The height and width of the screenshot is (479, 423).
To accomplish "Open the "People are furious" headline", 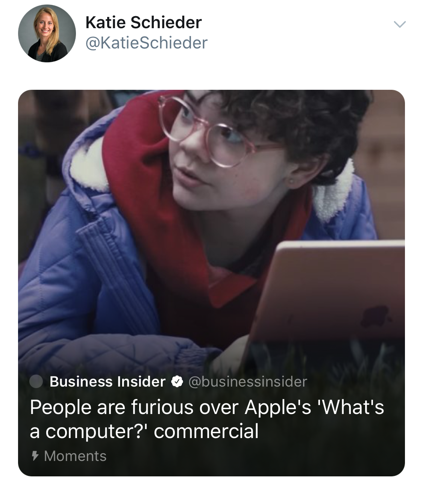I will click(x=207, y=419).
